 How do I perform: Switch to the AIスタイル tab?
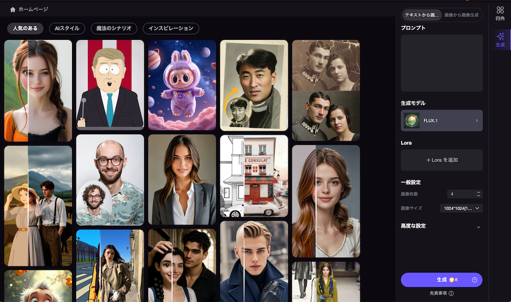pyautogui.click(x=67, y=28)
